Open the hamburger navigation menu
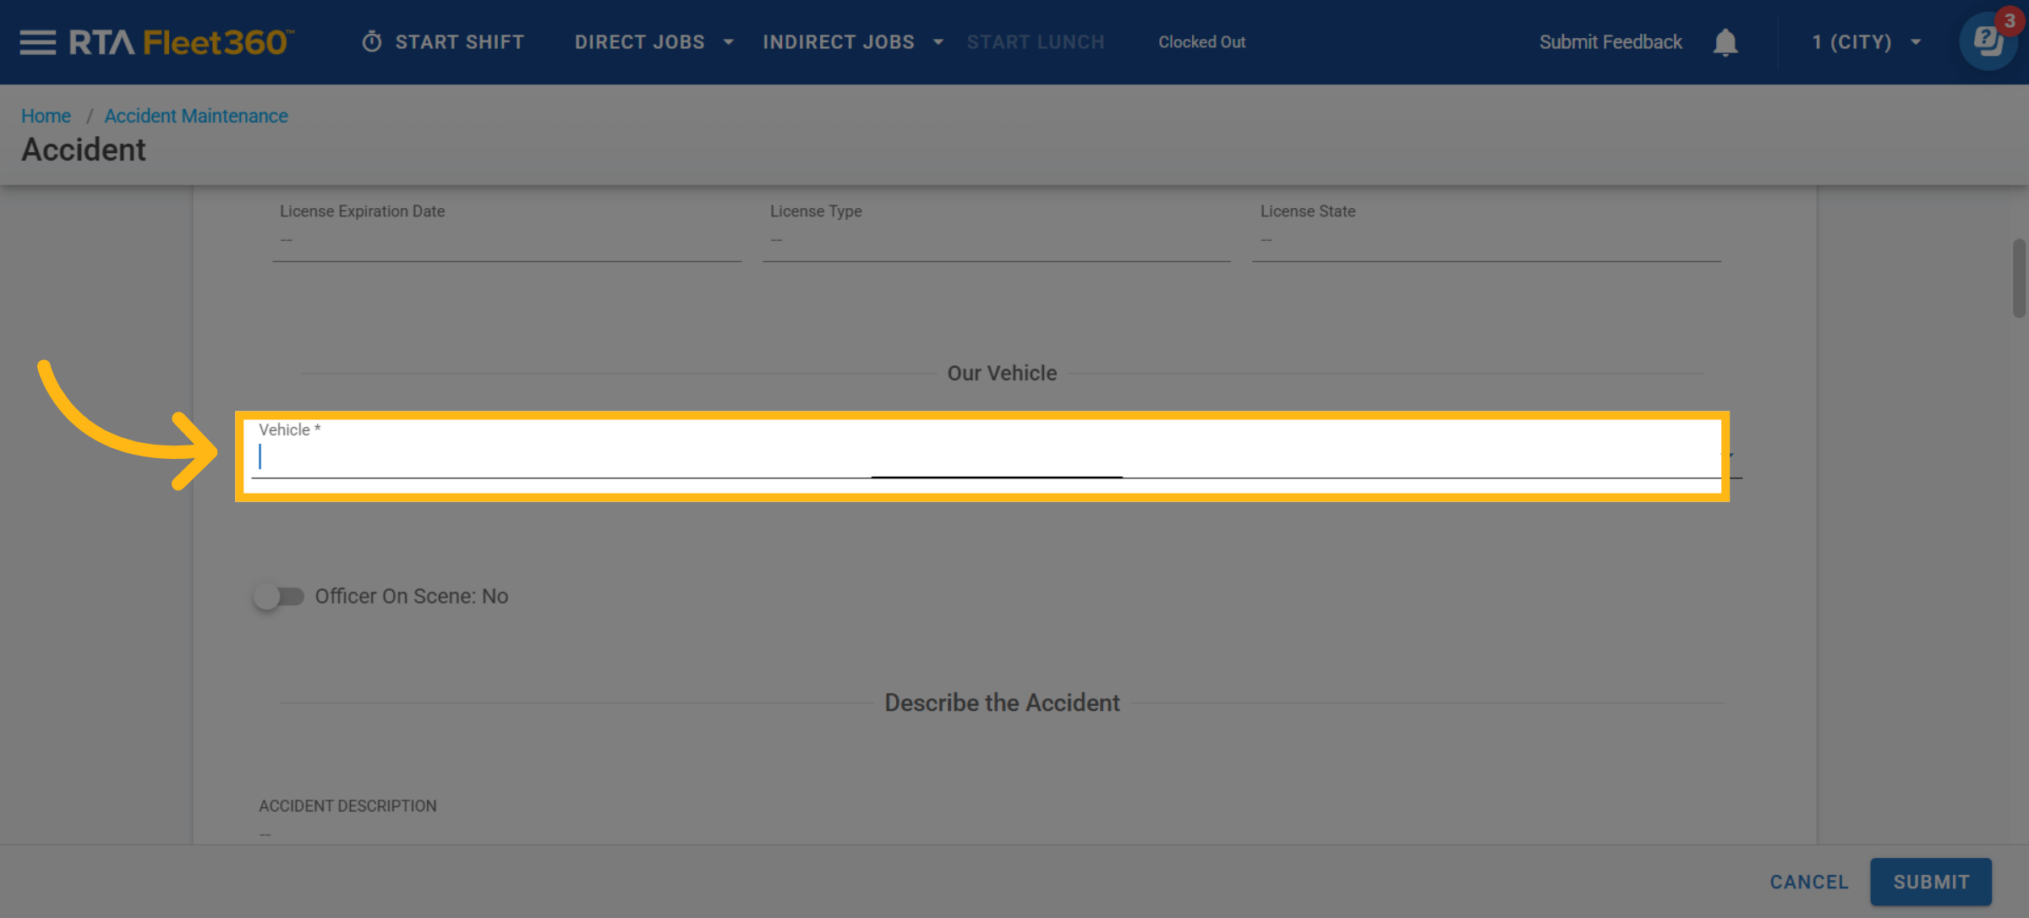2029x918 pixels. click(37, 42)
